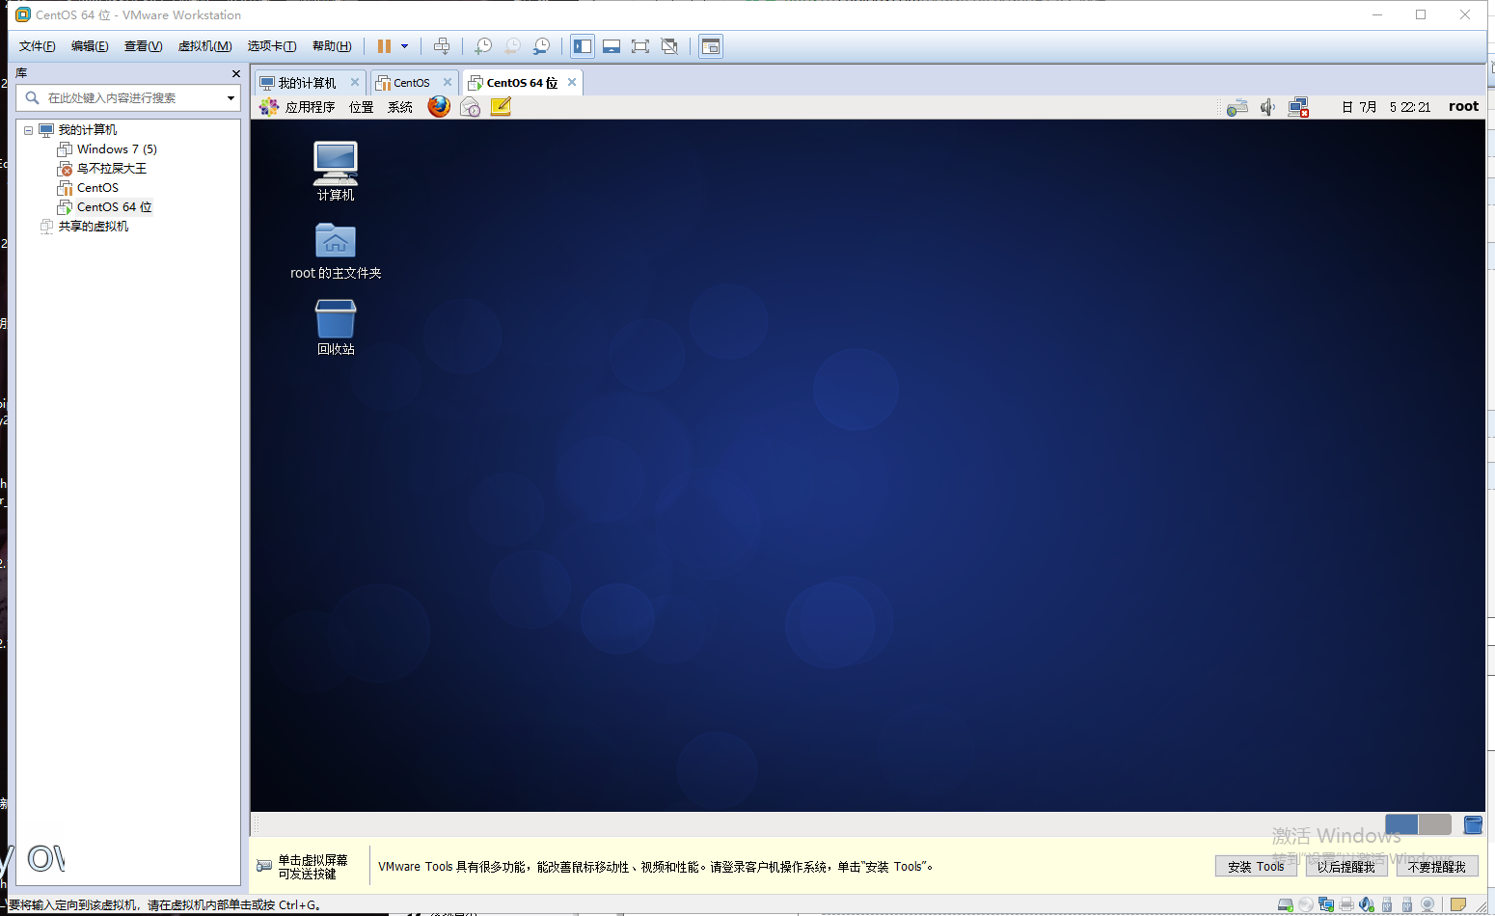Viewport: 1495px width, 916px height.
Task: Revert the VM to the previous snapshot
Action: pos(512,46)
